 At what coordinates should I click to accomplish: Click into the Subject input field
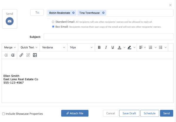[x=109, y=37]
